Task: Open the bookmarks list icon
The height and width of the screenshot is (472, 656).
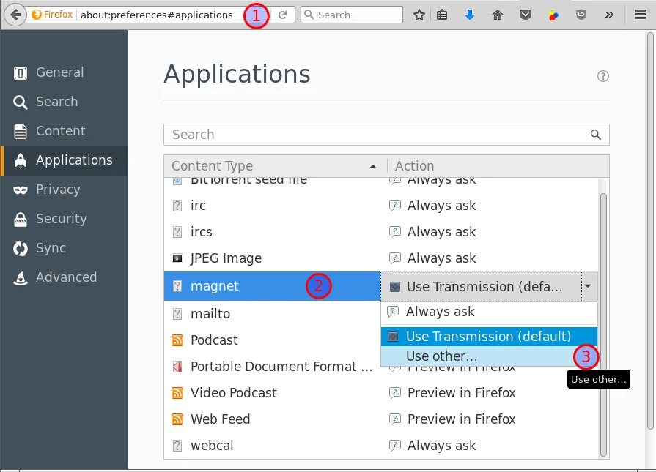Action: (442, 15)
